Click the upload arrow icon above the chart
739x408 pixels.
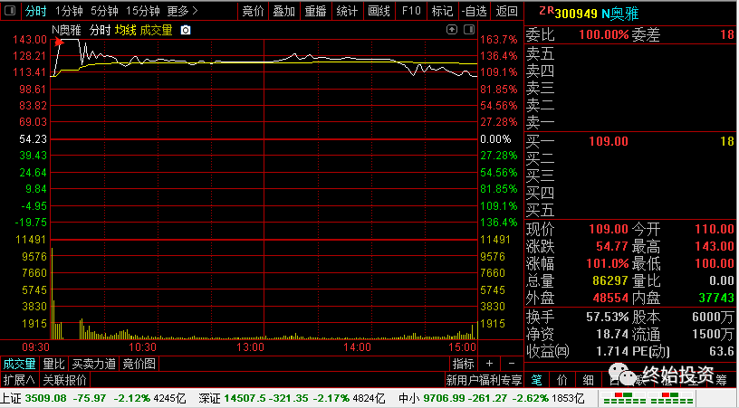pyautogui.click(x=452, y=30)
